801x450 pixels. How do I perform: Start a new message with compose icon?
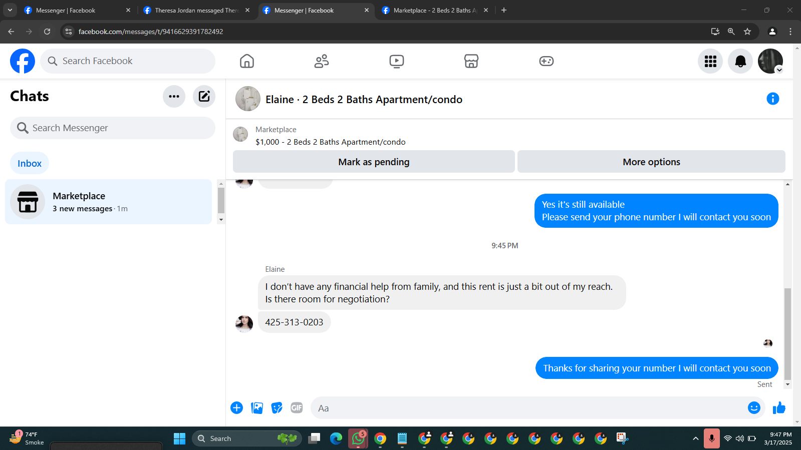(204, 96)
